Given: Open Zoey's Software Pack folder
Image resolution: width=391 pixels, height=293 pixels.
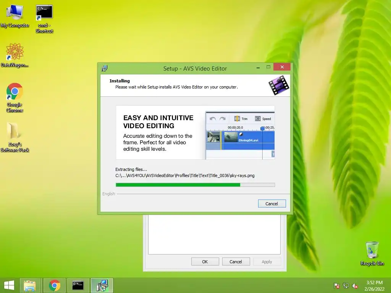Looking at the screenshot, I should [15, 137].
